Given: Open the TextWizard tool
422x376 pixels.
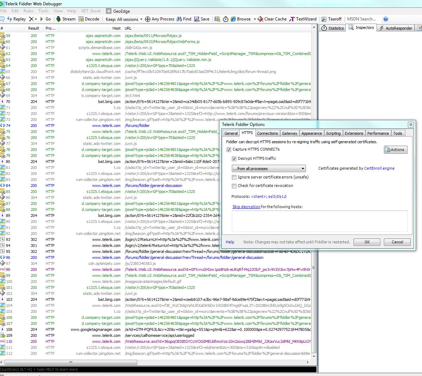Looking at the screenshot, I should coord(303,19).
